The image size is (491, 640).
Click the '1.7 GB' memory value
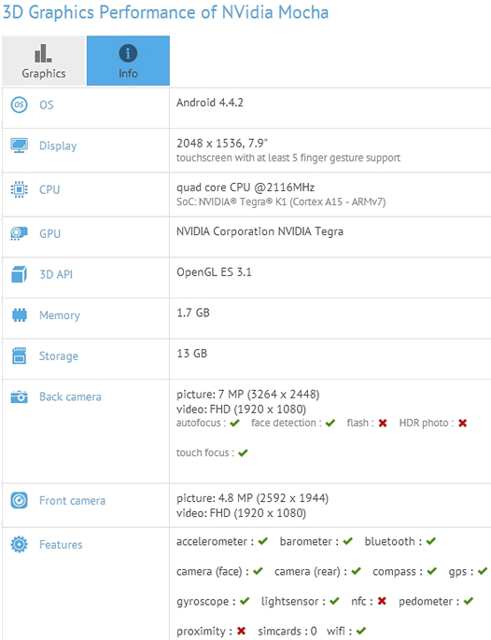click(x=193, y=313)
